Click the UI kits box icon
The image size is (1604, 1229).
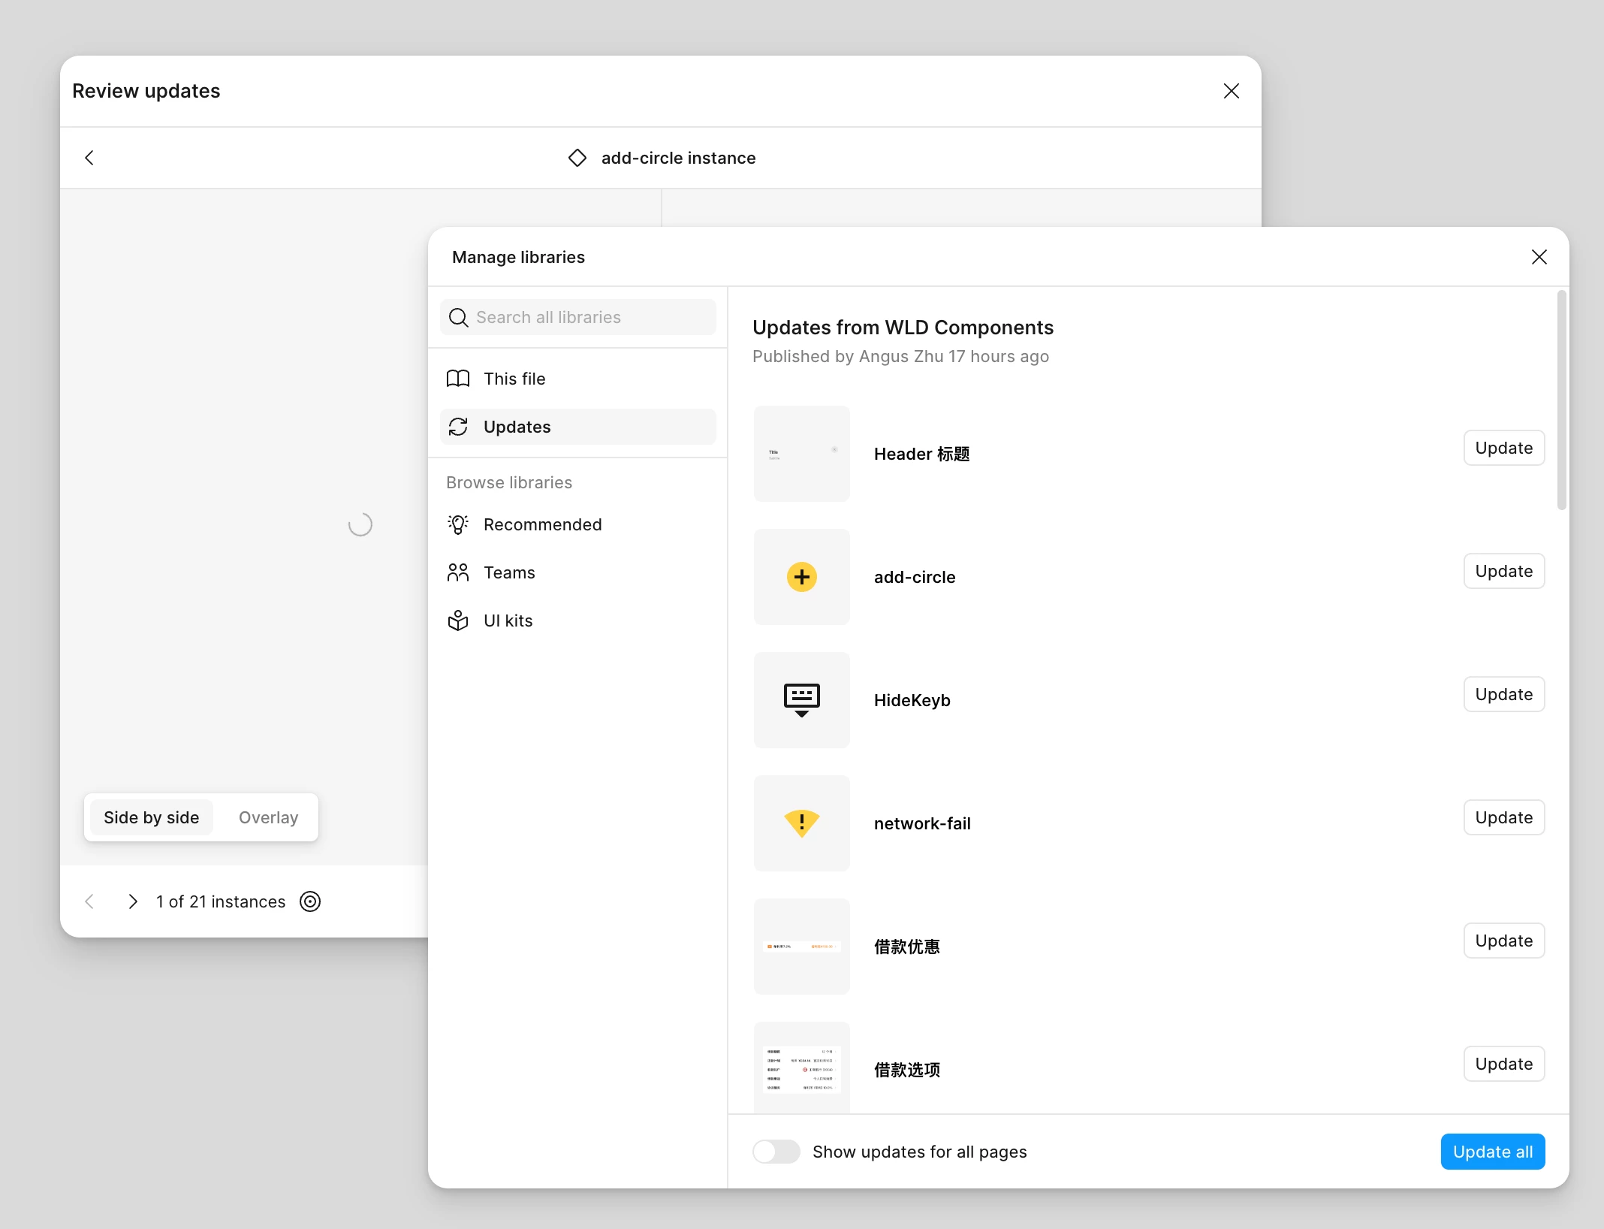tap(458, 621)
